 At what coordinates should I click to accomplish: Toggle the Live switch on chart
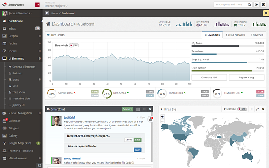[x=74, y=45]
